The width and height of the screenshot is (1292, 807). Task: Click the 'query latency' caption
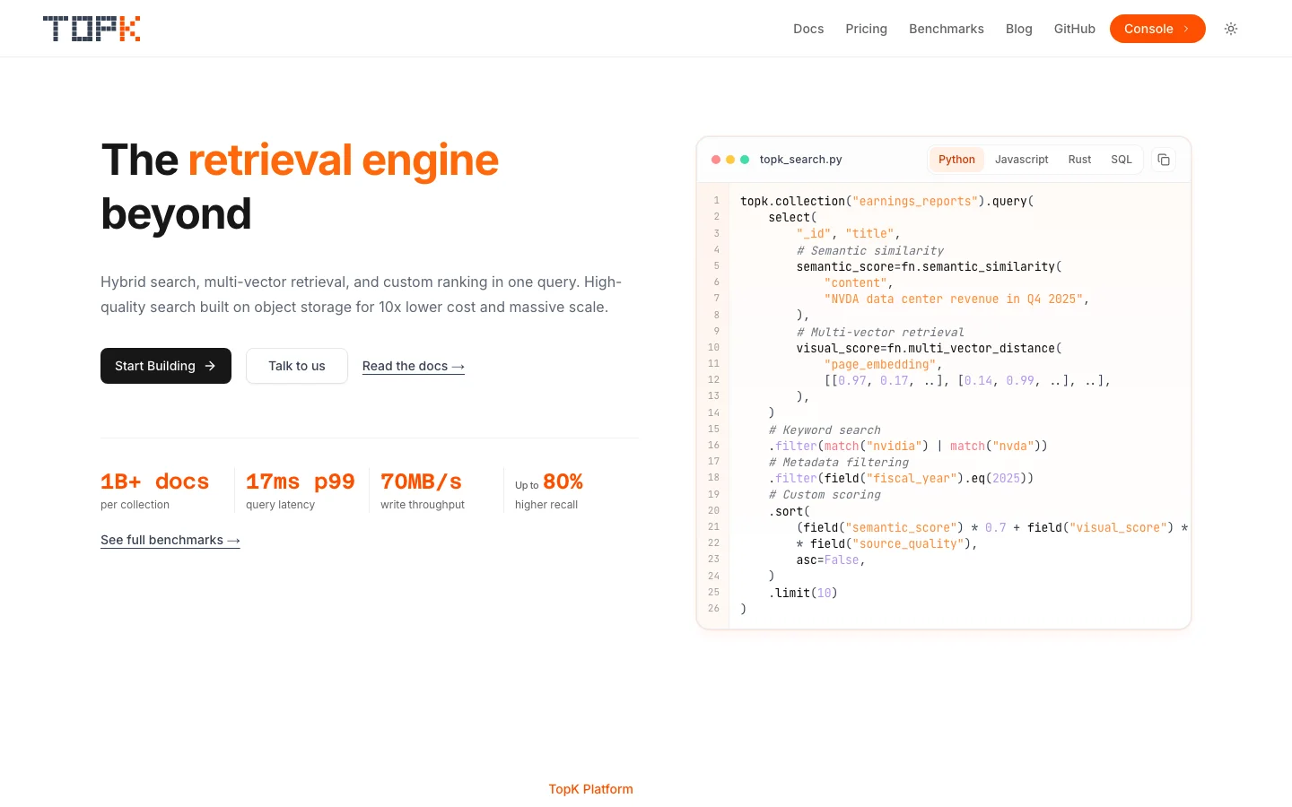coord(280,505)
